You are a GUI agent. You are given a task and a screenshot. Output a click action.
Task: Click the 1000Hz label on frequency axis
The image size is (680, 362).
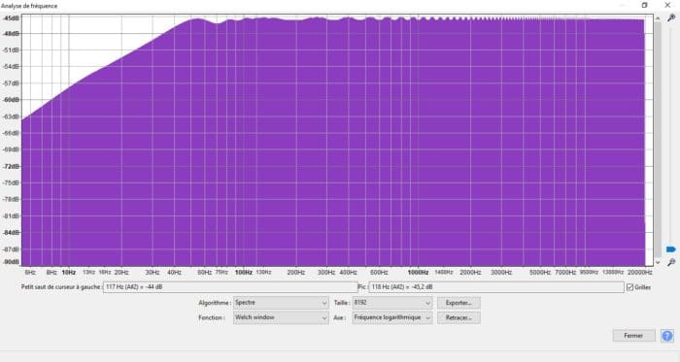(x=418, y=273)
